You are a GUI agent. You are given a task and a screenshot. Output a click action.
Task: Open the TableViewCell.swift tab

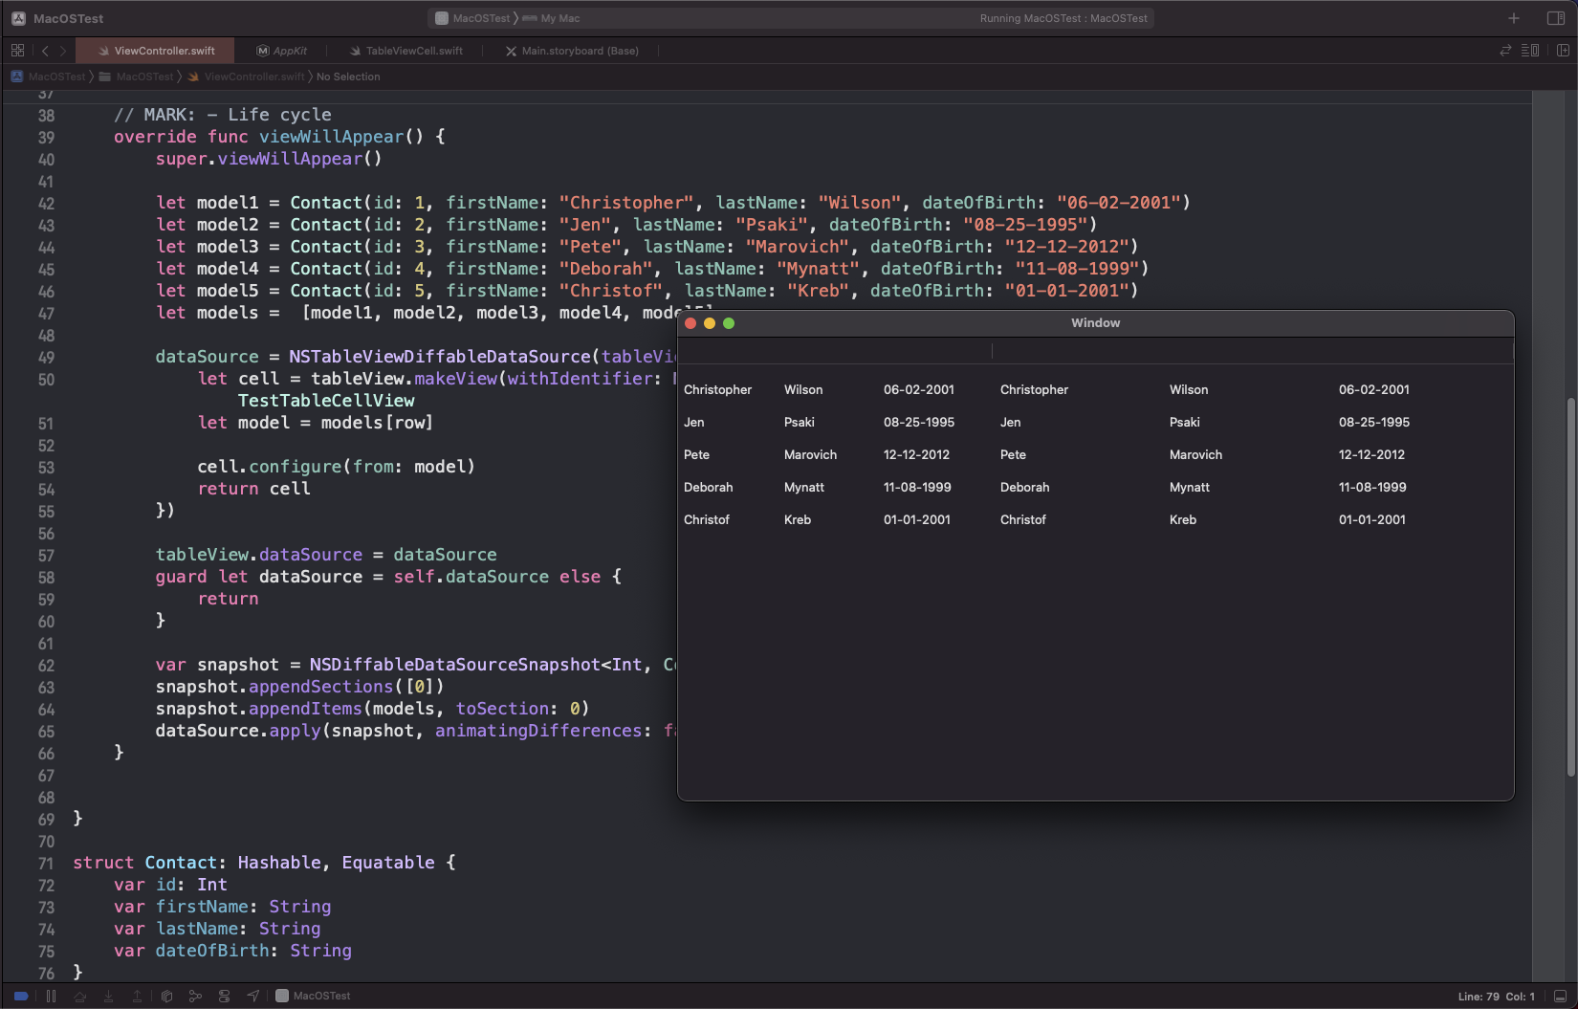pos(406,51)
